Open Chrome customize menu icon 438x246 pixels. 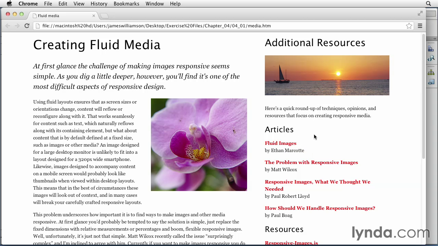420,26
